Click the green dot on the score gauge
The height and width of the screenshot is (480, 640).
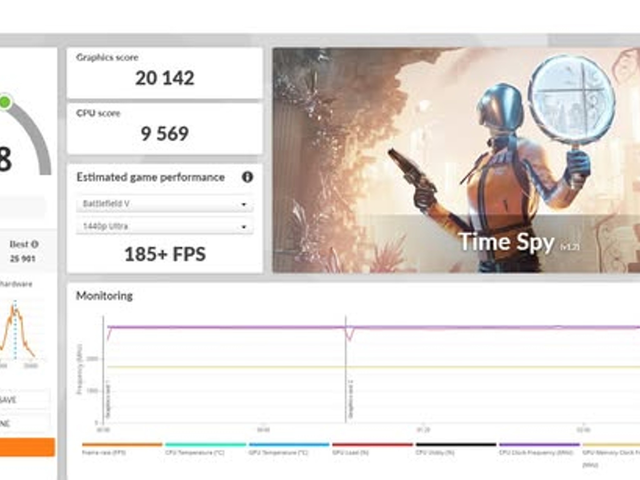(x=5, y=102)
